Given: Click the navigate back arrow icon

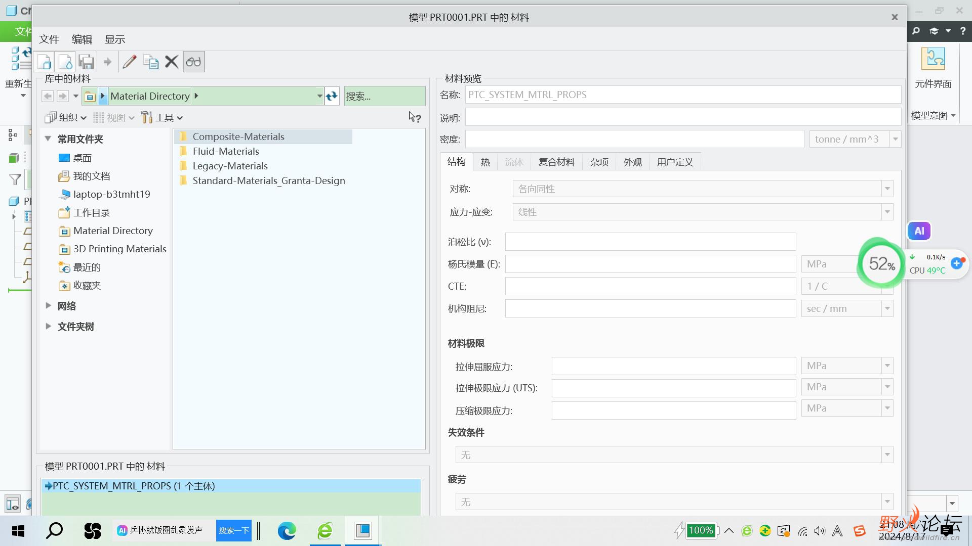Looking at the screenshot, I should tap(48, 96).
